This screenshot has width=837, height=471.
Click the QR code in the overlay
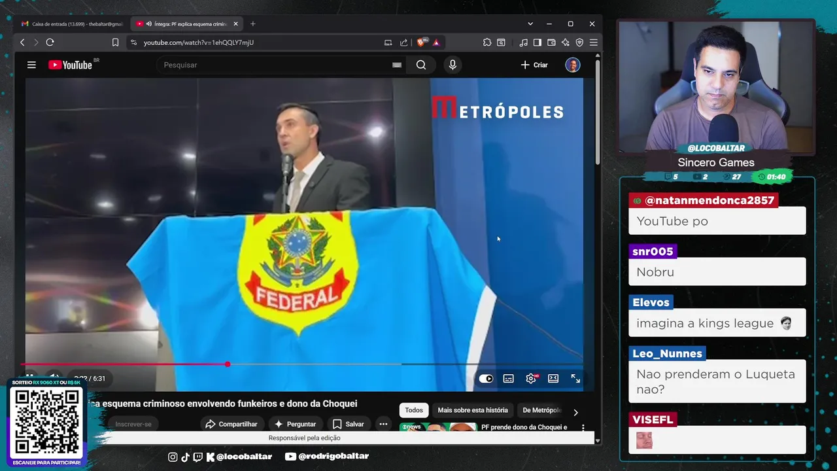click(x=46, y=423)
